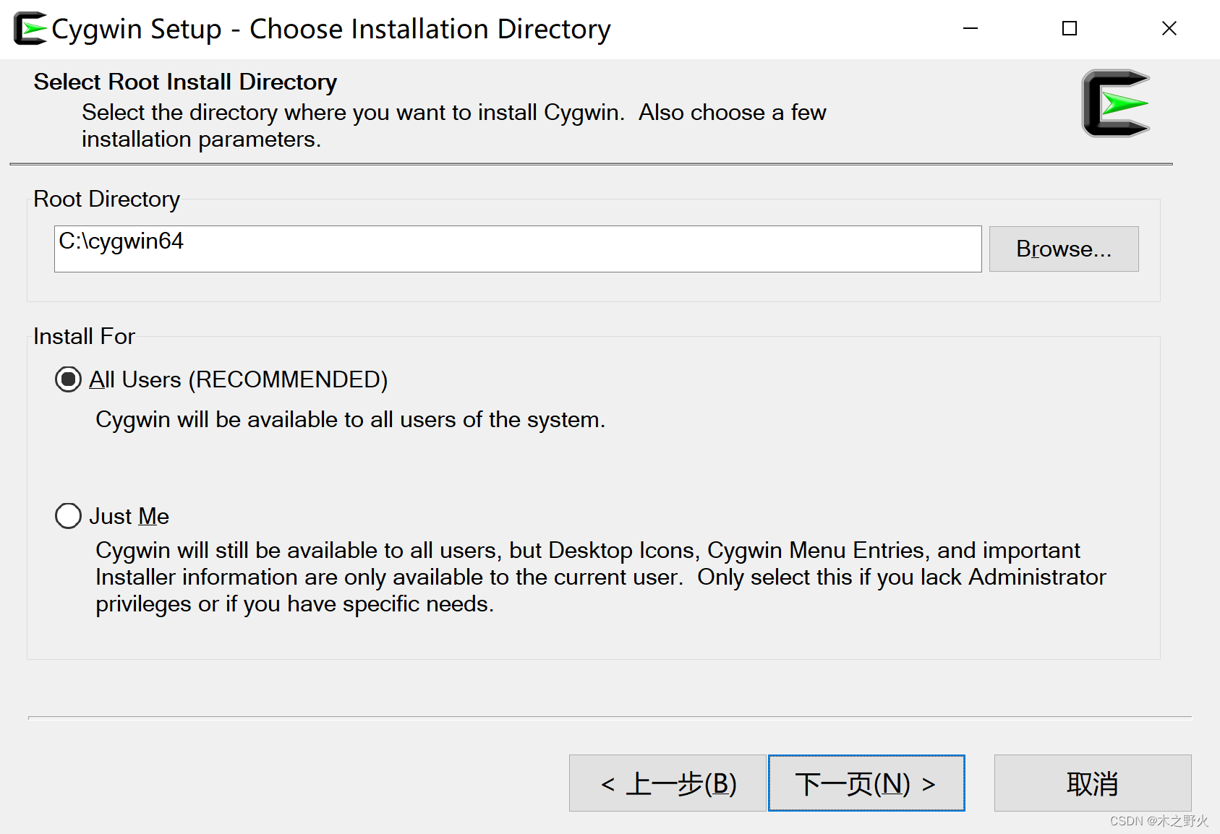The height and width of the screenshot is (834, 1220).
Task: Click the 'Install For' group label
Action: (84, 336)
